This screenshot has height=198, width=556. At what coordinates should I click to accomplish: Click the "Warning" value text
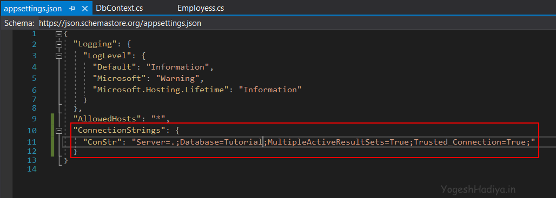pos(177,78)
